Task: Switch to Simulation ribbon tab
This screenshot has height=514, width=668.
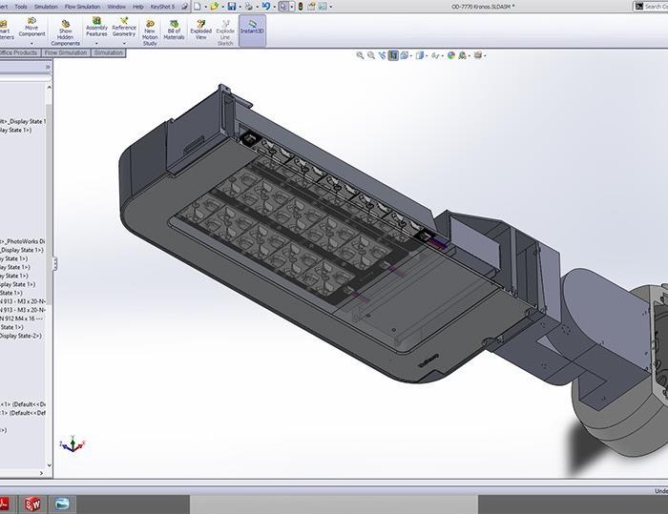Action: 108,52
